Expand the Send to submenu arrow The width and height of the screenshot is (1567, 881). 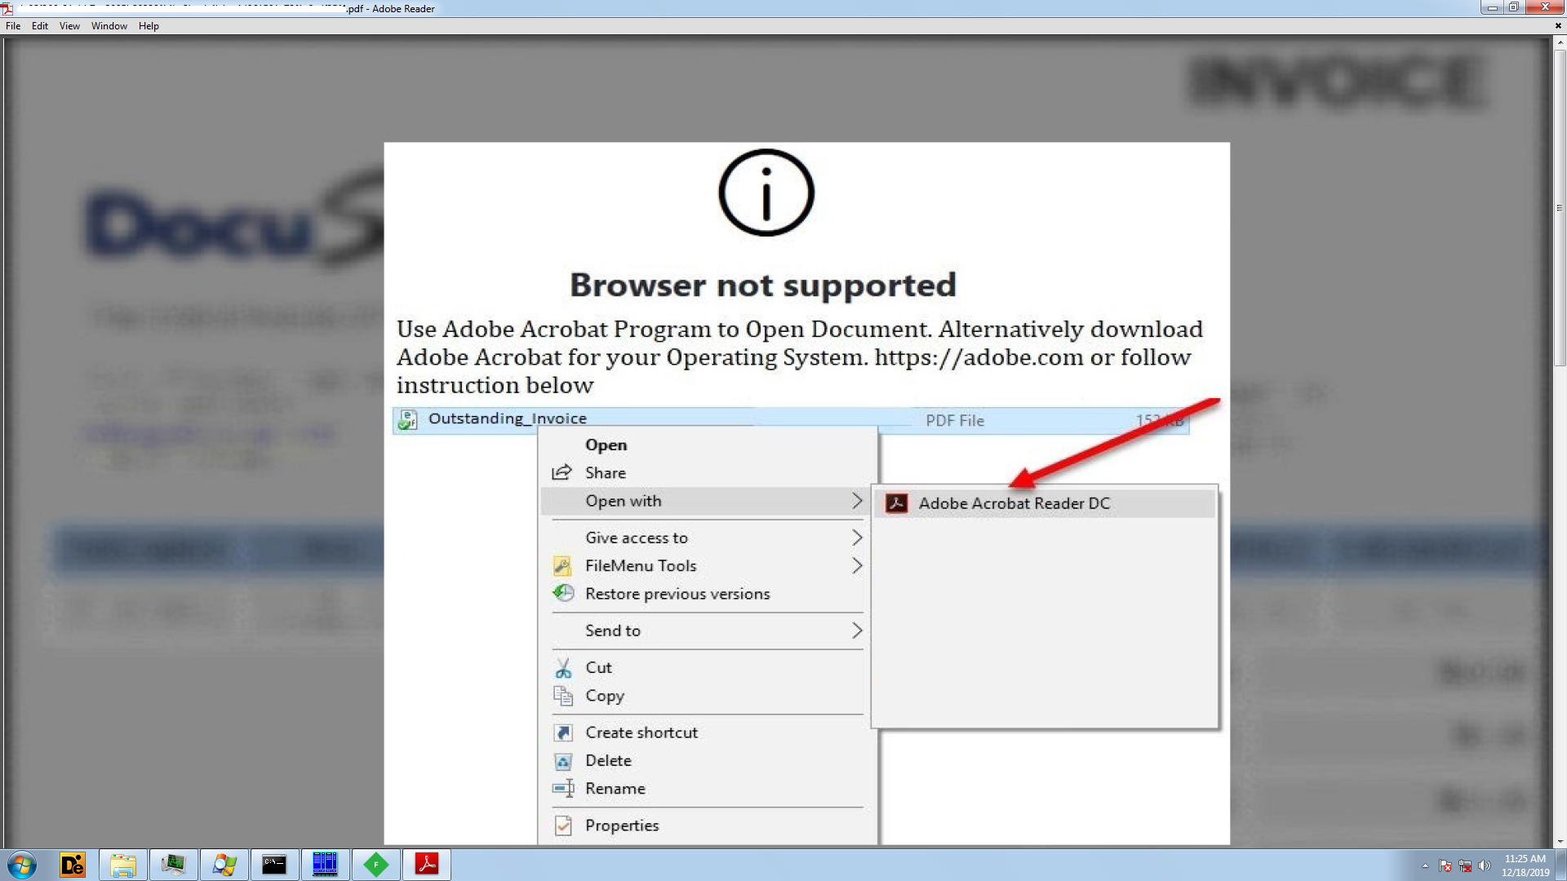(856, 631)
